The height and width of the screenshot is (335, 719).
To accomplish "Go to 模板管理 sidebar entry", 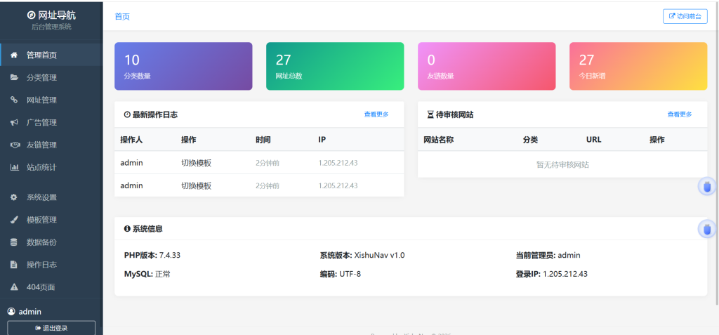I will click(51, 220).
